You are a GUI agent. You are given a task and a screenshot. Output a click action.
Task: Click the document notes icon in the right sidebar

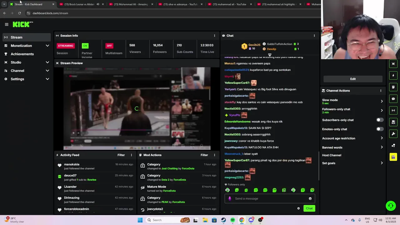click(x=393, y=87)
